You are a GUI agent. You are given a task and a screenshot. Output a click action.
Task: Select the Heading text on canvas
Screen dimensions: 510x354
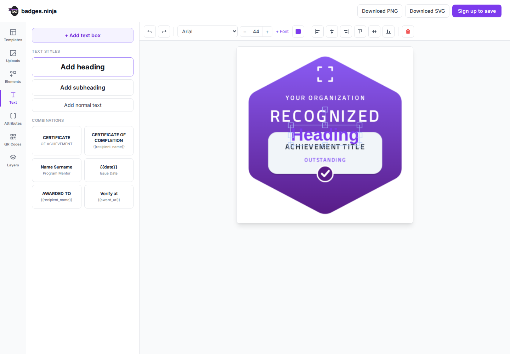tap(325, 135)
